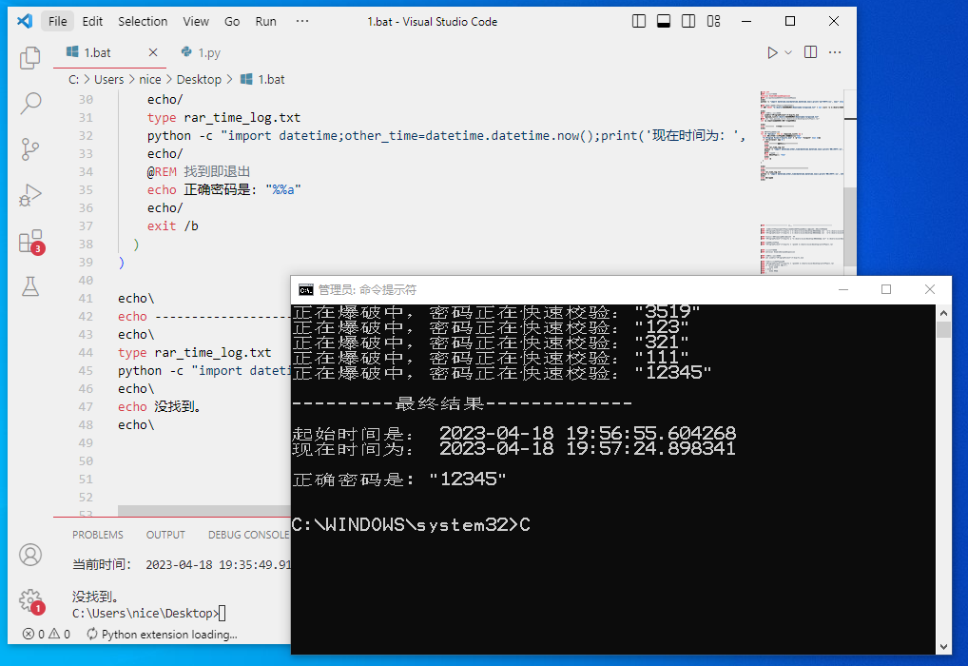The height and width of the screenshot is (666, 968).
Task: Click the Users breadcrumb link
Action: [108, 80]
